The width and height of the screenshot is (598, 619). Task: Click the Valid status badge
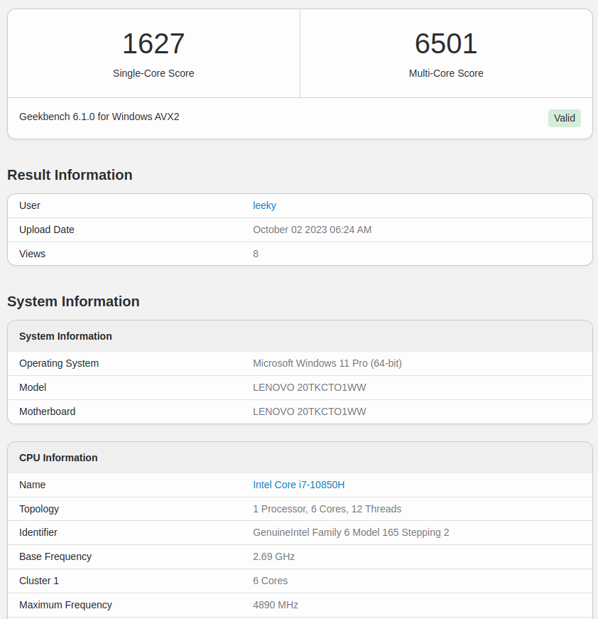tap(564, 118)
